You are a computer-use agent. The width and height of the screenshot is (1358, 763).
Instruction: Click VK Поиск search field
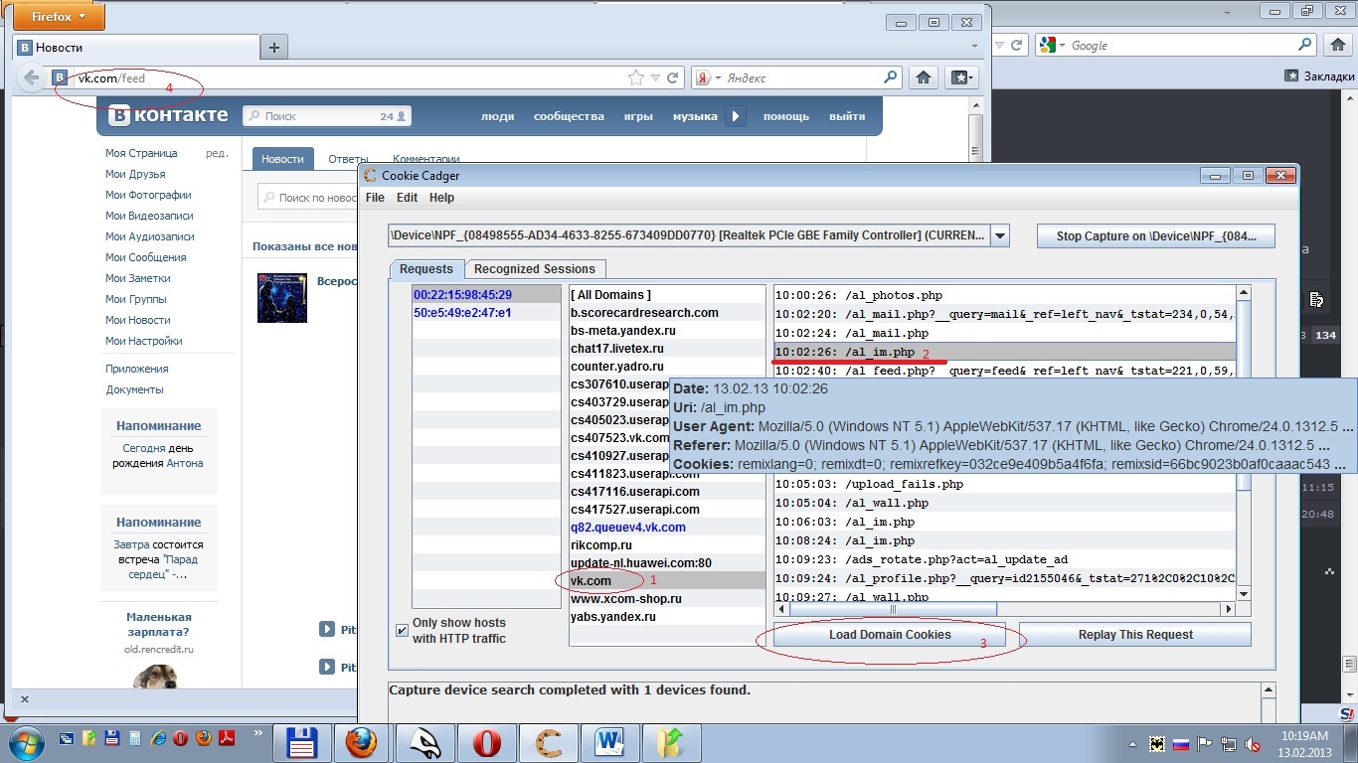327,116
